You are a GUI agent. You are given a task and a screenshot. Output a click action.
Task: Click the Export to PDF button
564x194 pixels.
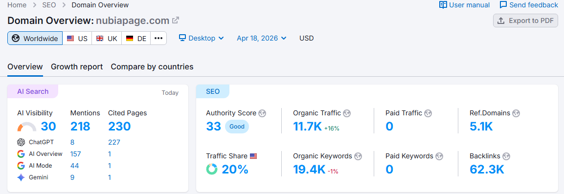coord(525,21)
